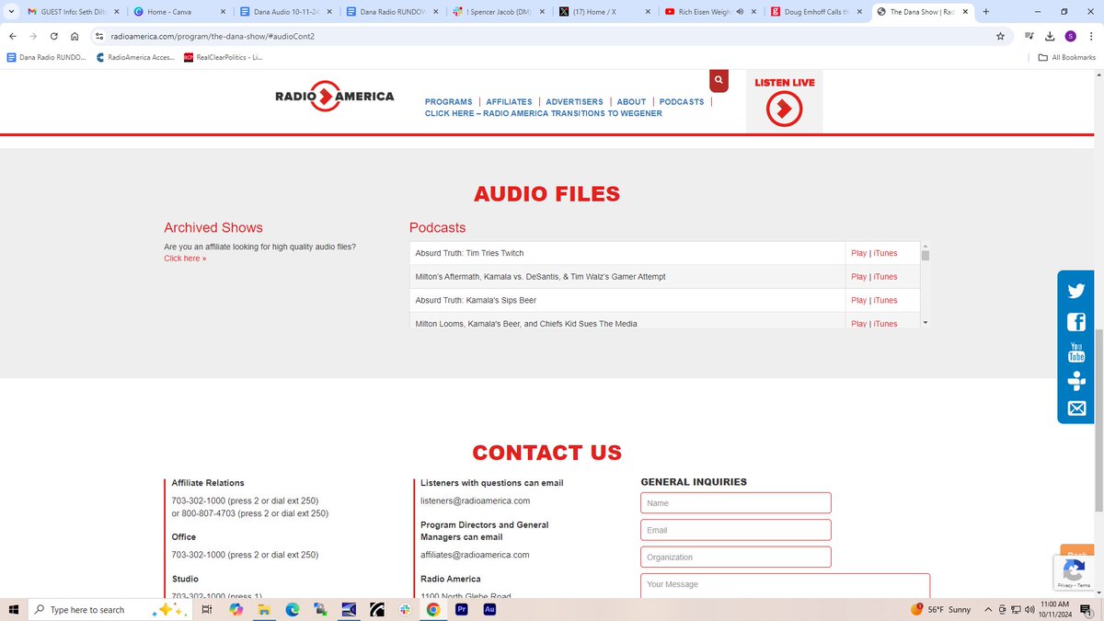
Task: Open the AFFILIATES menu item
Action: click(x=509, y=102)
